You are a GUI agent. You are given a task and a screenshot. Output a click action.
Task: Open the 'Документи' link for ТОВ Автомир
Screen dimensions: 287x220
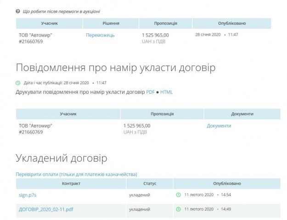coord(219,126)
